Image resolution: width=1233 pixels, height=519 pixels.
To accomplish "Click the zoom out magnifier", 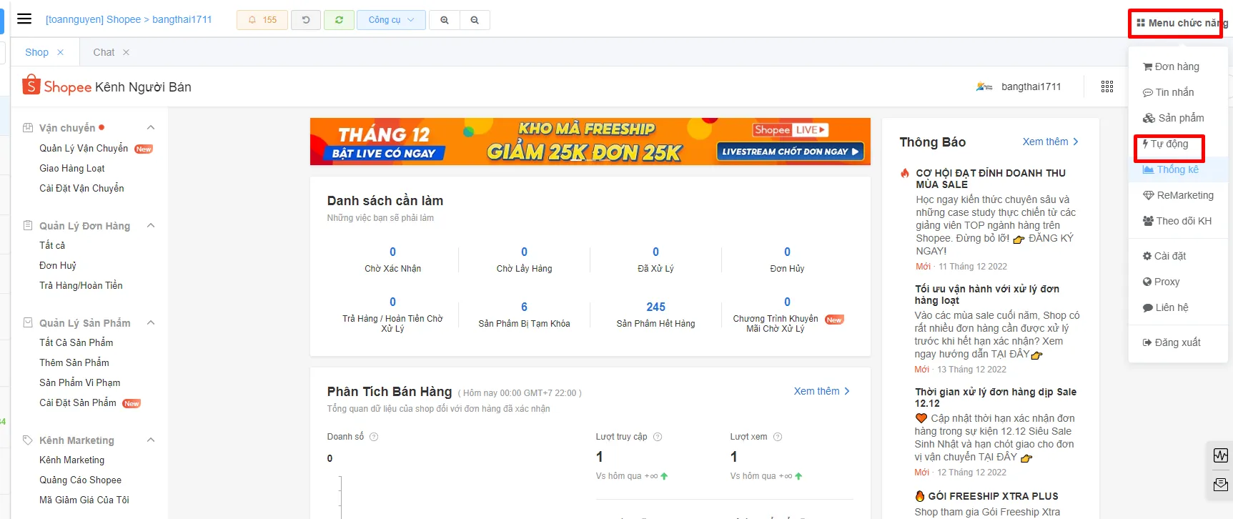I will (x=475, y=20).
